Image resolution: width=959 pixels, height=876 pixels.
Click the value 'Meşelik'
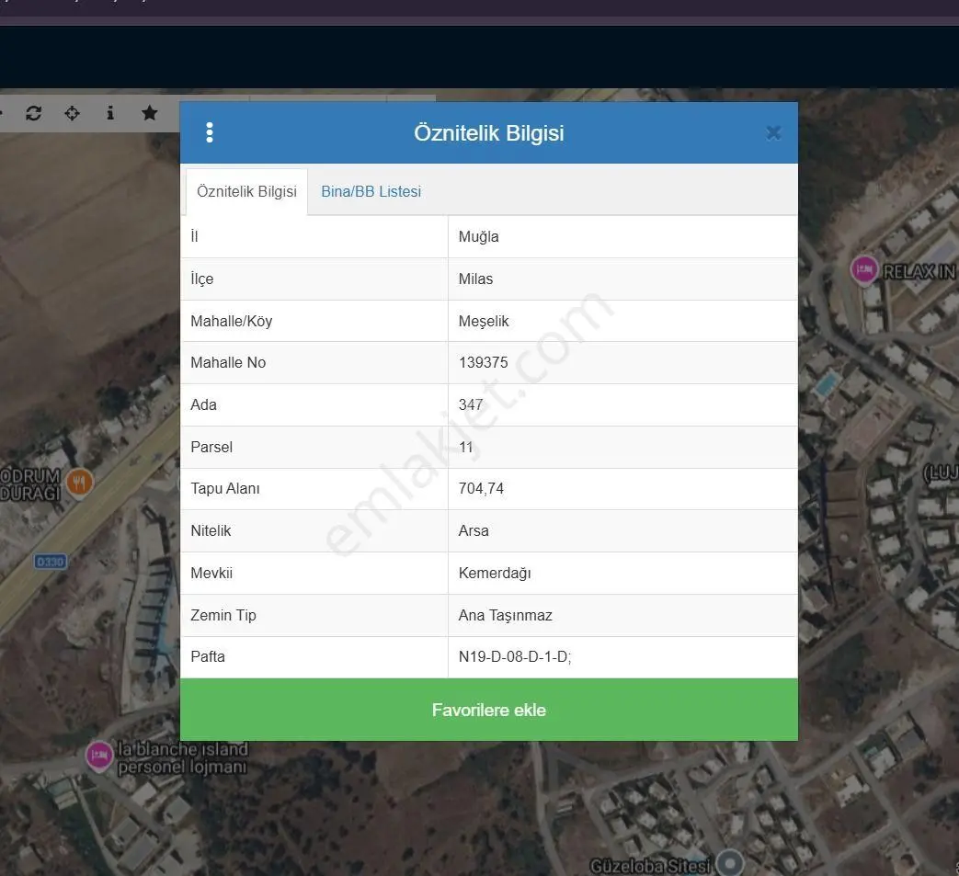click(x=483, y=321)
